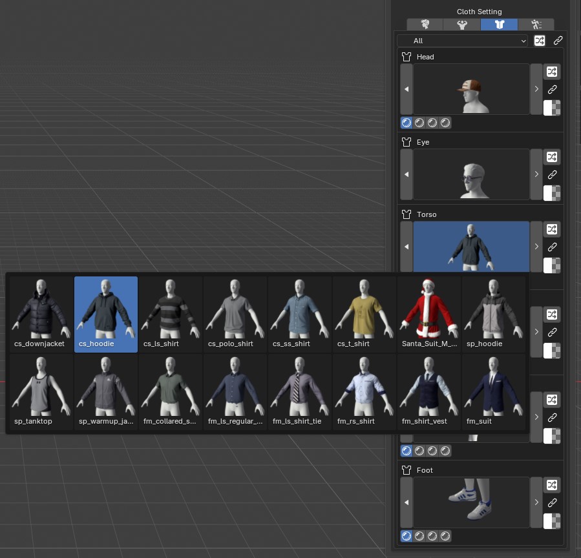Click link icon in Torso section
581x558 pixels.
tap(552, 247)
